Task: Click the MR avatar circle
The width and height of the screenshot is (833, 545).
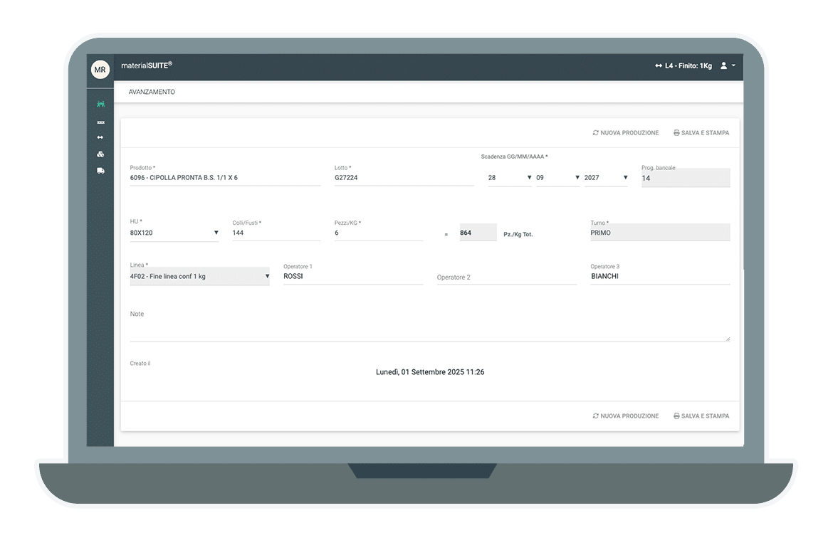Action: (x=100, y=70)
